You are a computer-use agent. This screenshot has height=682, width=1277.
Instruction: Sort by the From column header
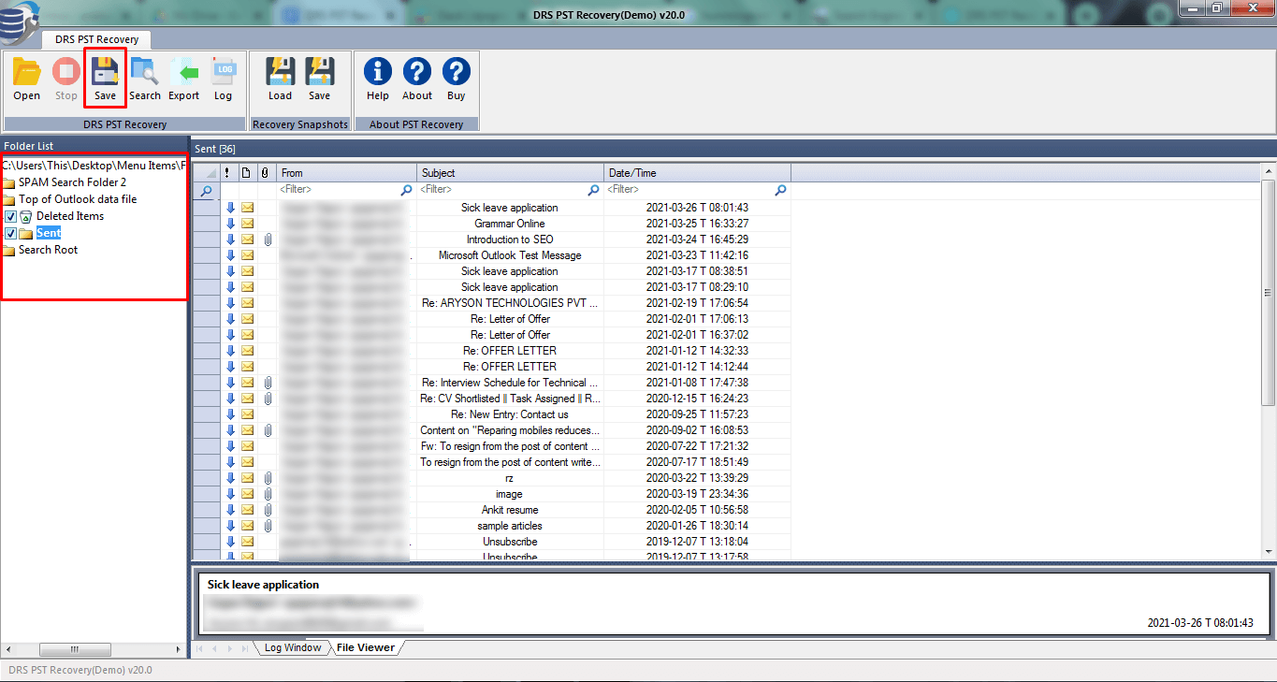pyautogui.click(x=347, y=172)
